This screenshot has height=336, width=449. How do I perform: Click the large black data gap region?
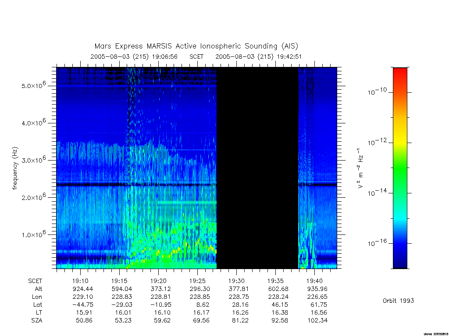257,168
